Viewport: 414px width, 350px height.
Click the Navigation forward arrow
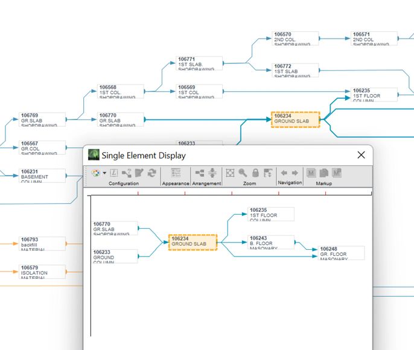coord(295,173)
